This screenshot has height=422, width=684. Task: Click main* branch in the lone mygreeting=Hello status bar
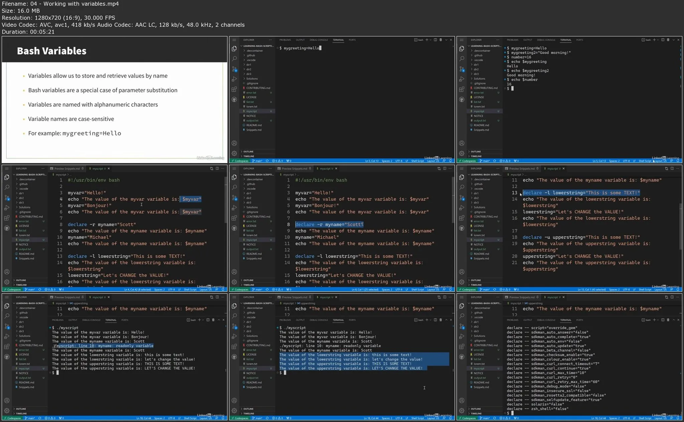coord(257,161)
